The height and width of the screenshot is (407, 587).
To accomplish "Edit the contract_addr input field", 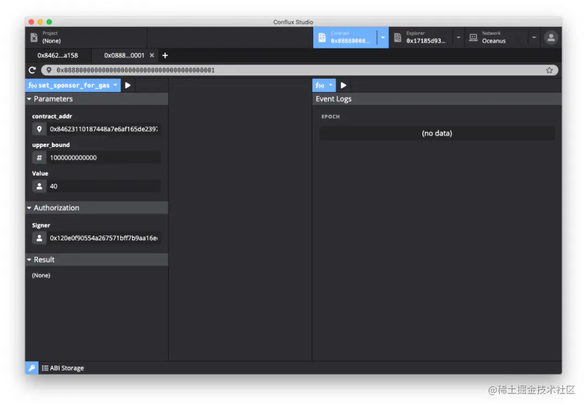I will [x=103, y=129].
